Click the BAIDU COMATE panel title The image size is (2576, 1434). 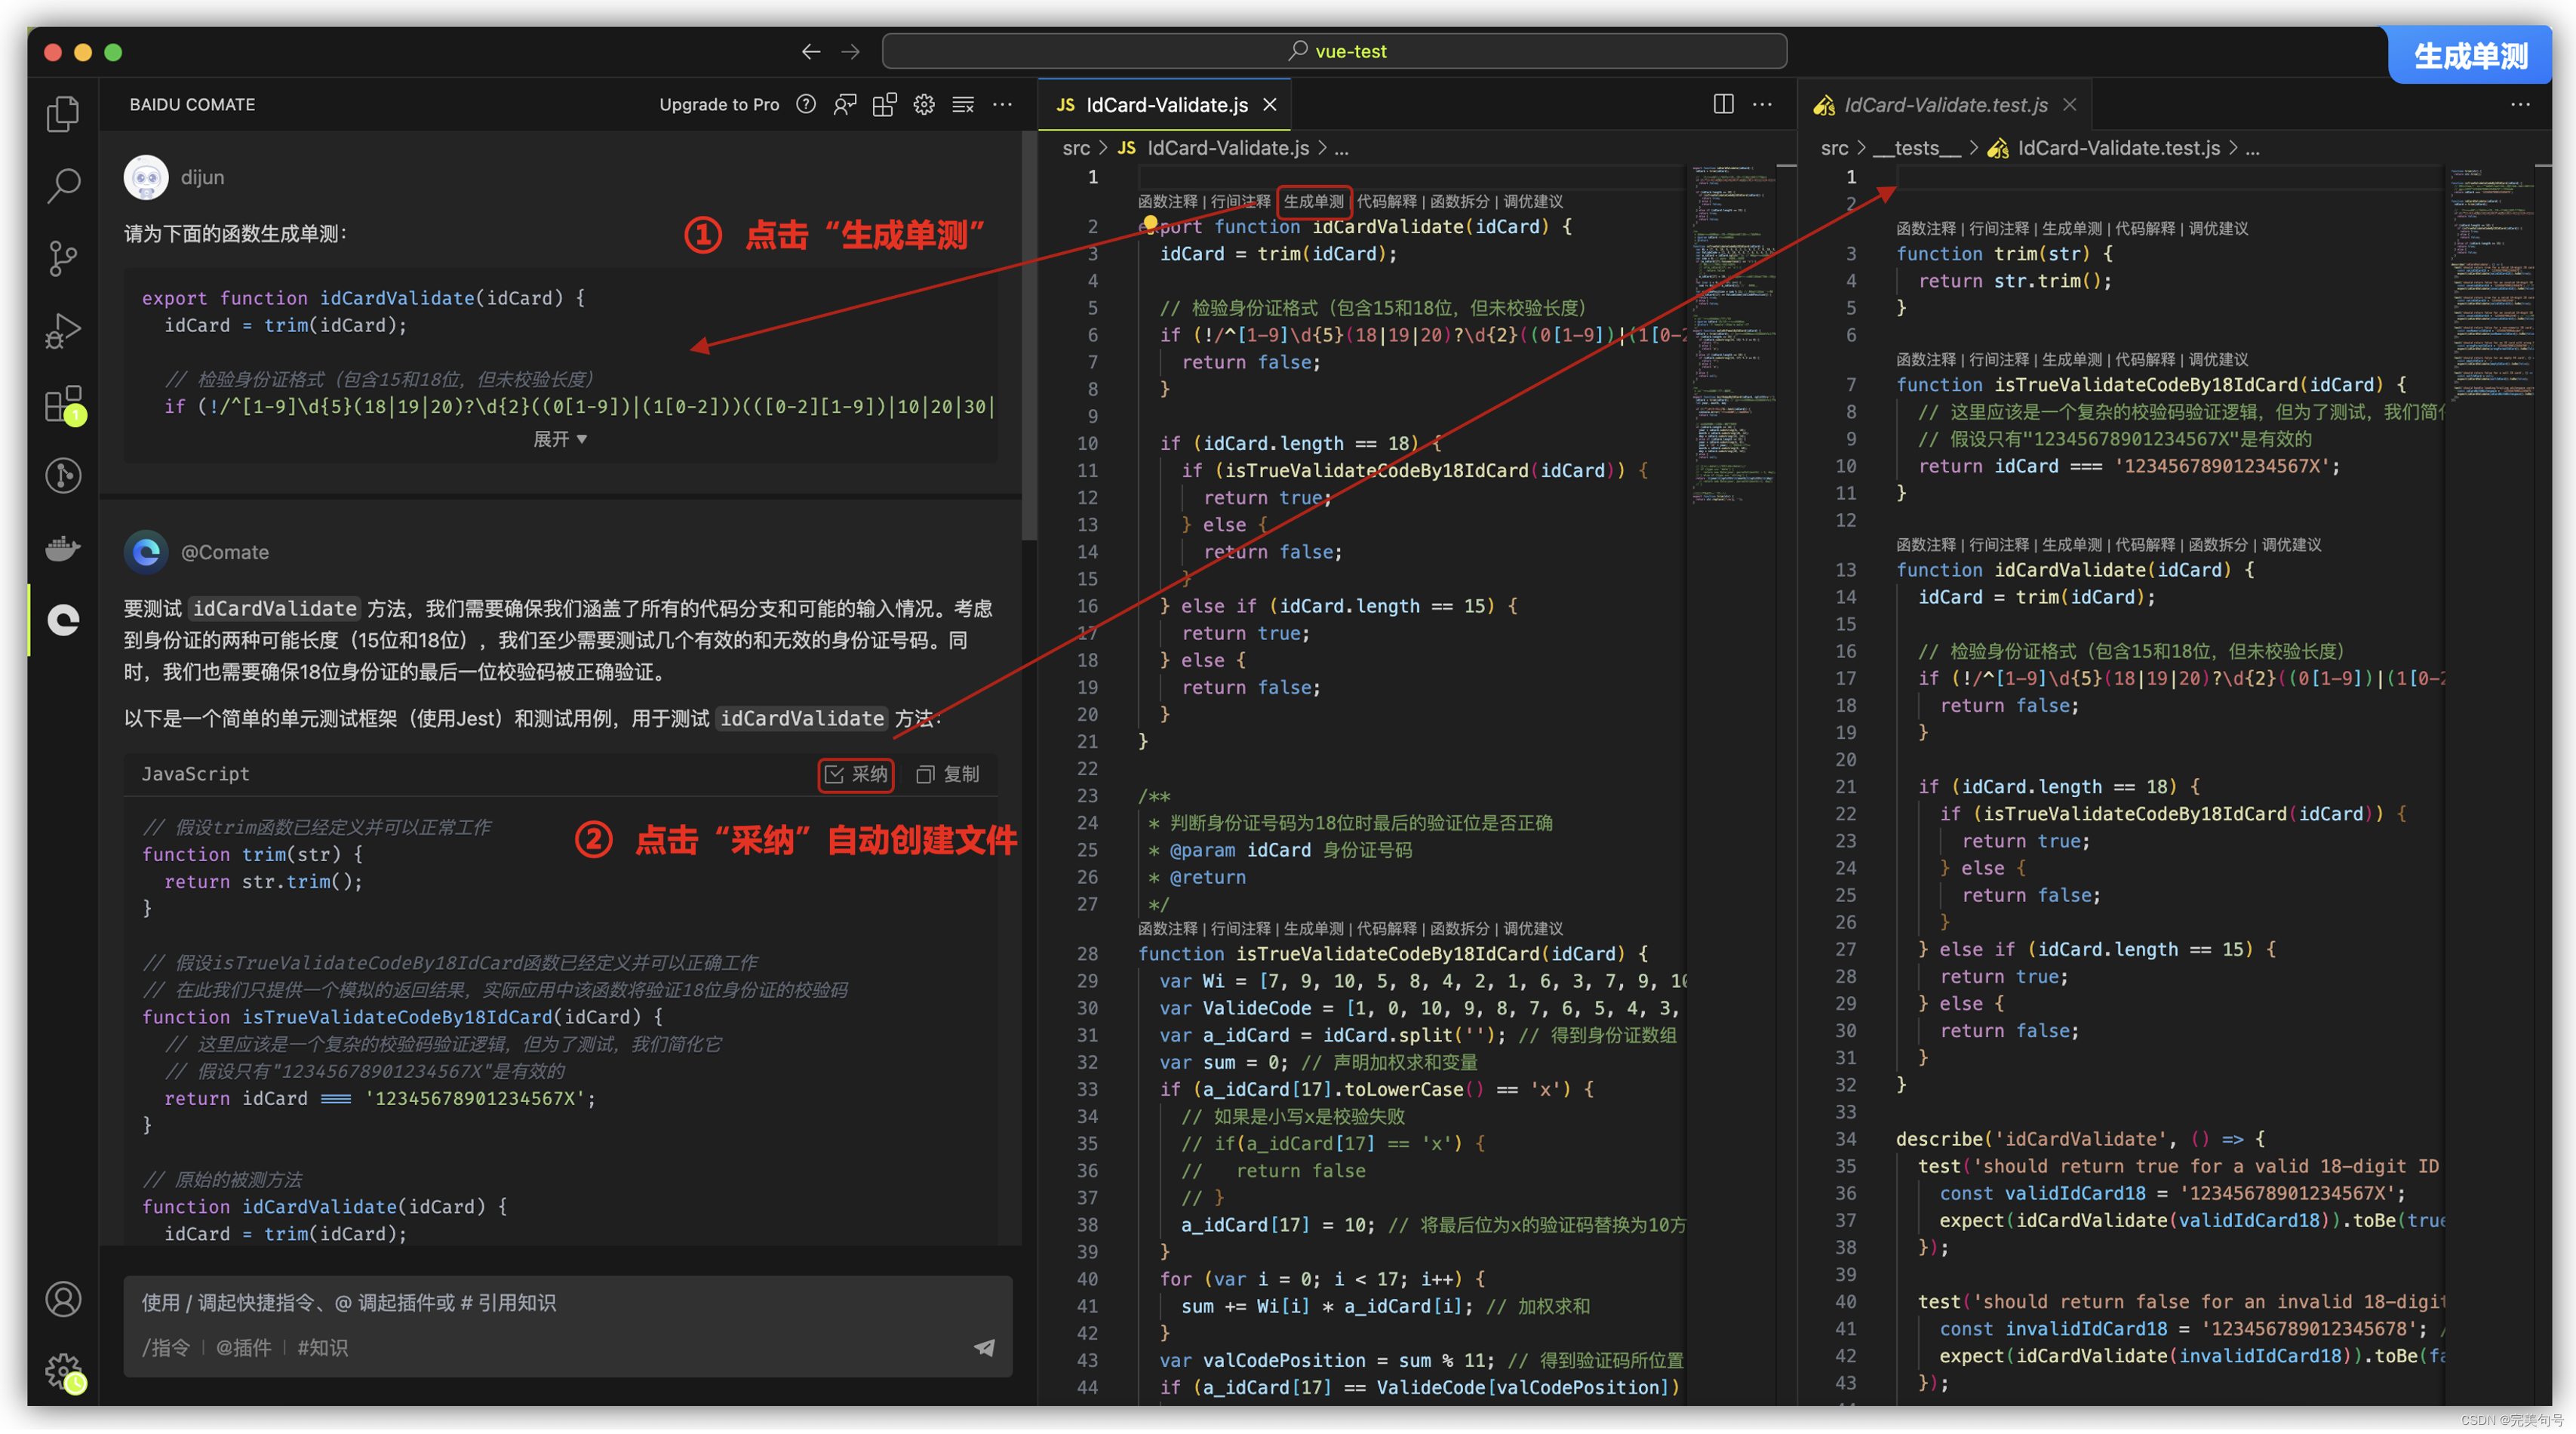click(x=192, y=104)
